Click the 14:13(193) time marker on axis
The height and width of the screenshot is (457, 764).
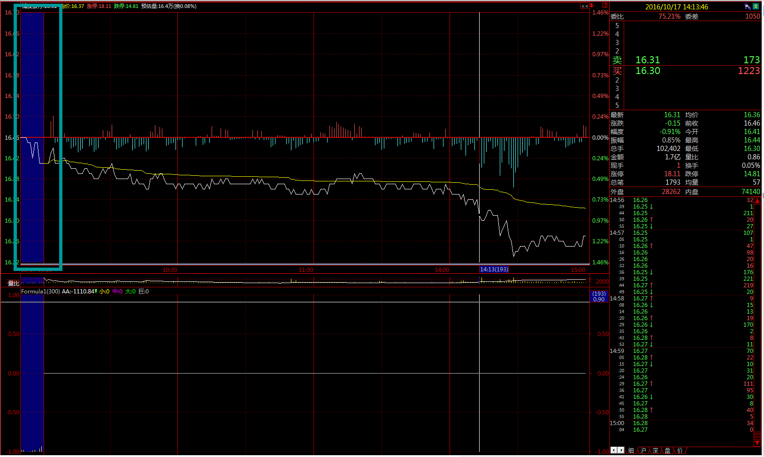[494, 270]
